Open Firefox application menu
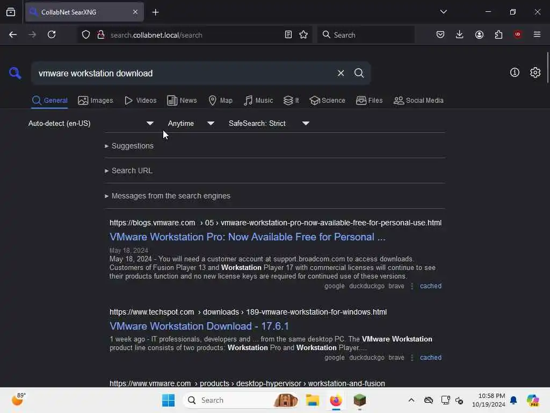This screenshot has width=550, height=413. pyautogui.click(x=537, y=34)
